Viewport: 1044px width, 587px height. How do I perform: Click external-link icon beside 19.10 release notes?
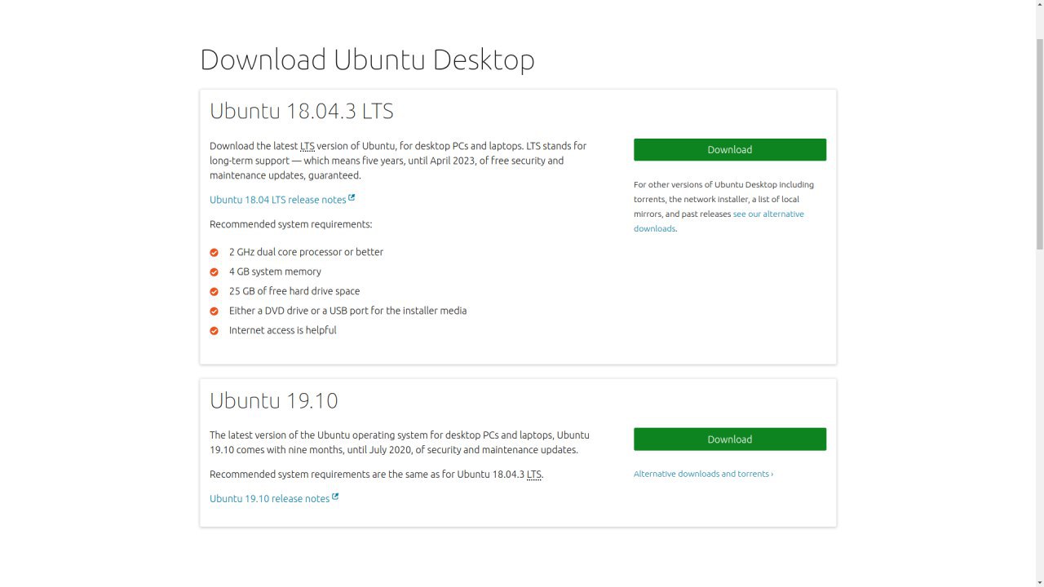point(335,497)
